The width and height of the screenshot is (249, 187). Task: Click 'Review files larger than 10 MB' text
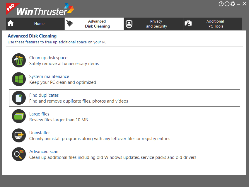click(x=58, y=120)
